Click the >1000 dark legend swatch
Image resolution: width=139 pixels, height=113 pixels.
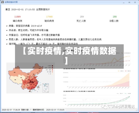pos(52,66)
